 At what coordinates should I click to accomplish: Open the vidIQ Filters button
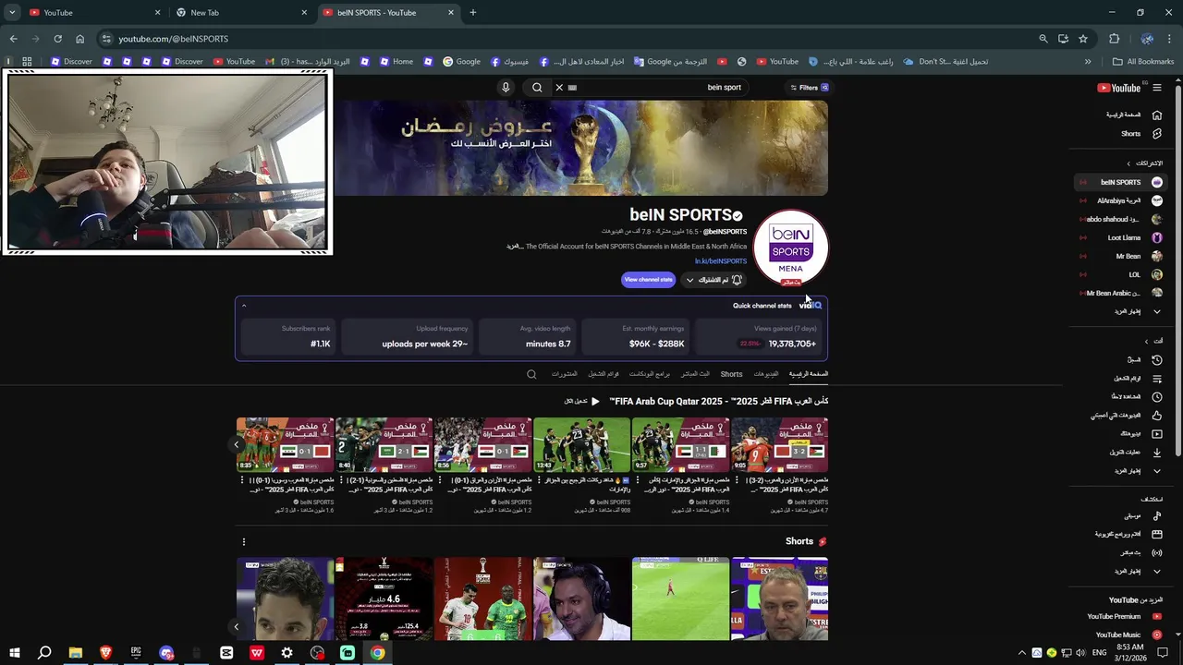[x=809, y=88]
